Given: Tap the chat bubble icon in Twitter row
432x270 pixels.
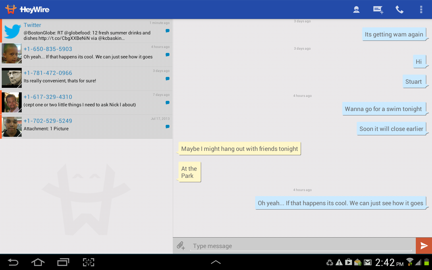Looking at the screenshot, I should [167, 31].
